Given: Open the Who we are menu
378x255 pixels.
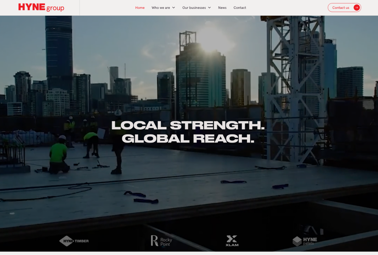Looking at the screenshot, I should (x=161, y=8).
